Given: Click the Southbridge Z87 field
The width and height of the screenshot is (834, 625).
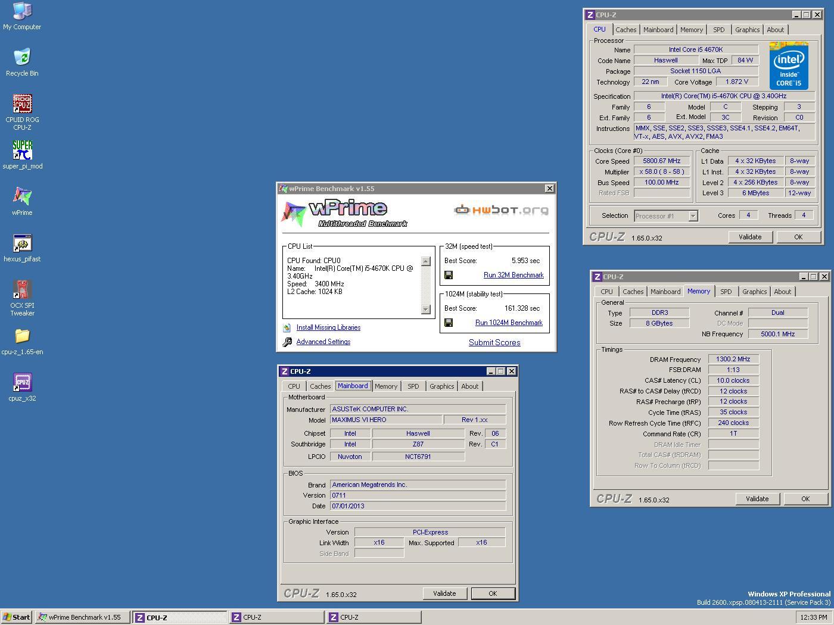Looking at the screenshot, I should [418, 444].
